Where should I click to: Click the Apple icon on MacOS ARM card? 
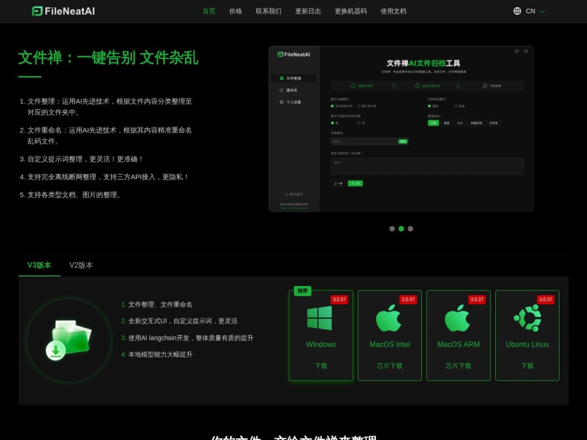tap(457, 318)
